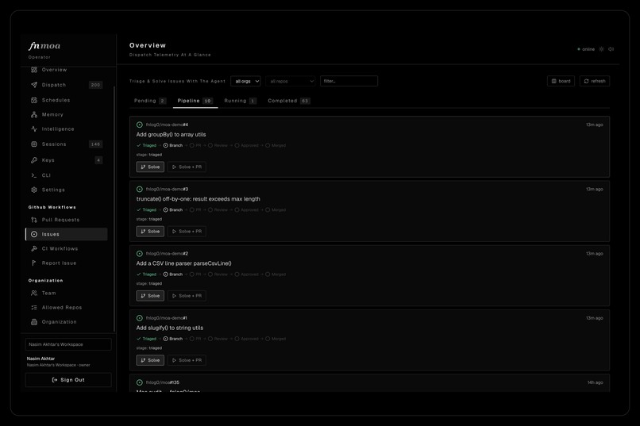Click the sound icon in the header
Viewport: 640px width, 426px height.
(x=611, y=49)
